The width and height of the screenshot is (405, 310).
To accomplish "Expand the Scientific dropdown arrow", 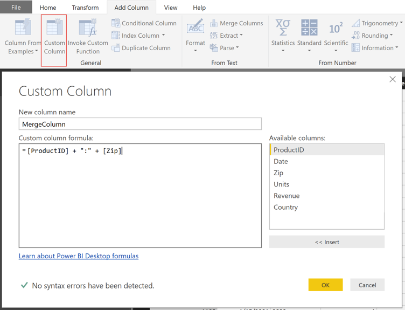I will [x=336, y=51].
